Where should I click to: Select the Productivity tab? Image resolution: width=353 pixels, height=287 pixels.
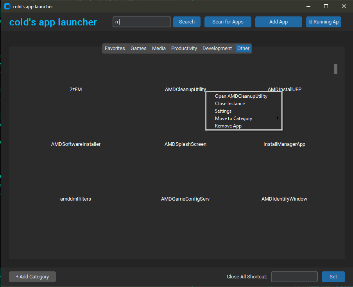tap(184, 48)
